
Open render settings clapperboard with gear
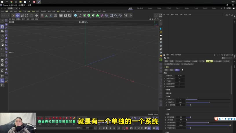point(70,15)
